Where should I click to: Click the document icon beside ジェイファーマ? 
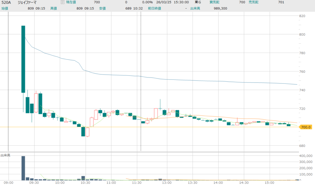[x=62, y=2]
